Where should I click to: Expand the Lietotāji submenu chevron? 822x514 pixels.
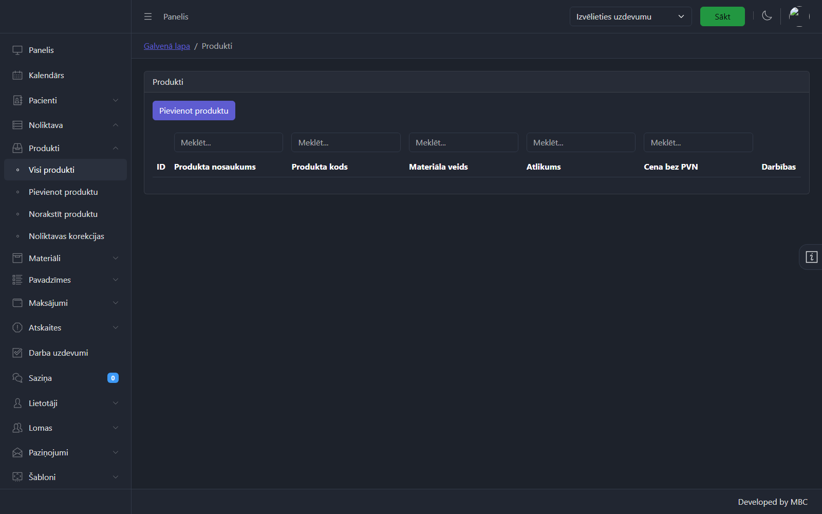[116, 403]
